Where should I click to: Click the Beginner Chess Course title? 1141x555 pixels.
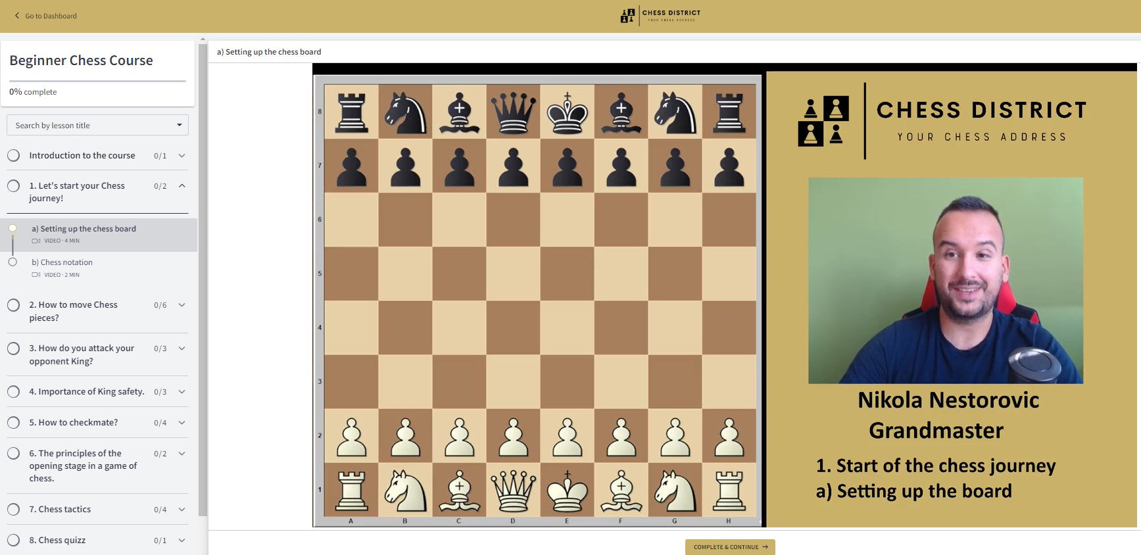pos(81,60)
